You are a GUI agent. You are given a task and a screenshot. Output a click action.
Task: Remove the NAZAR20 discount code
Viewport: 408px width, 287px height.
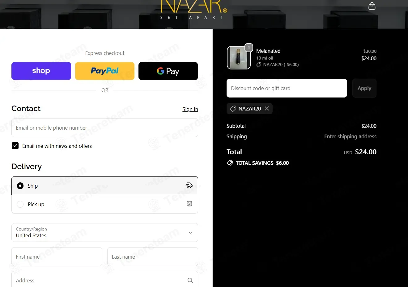click(x=267, y=109)
